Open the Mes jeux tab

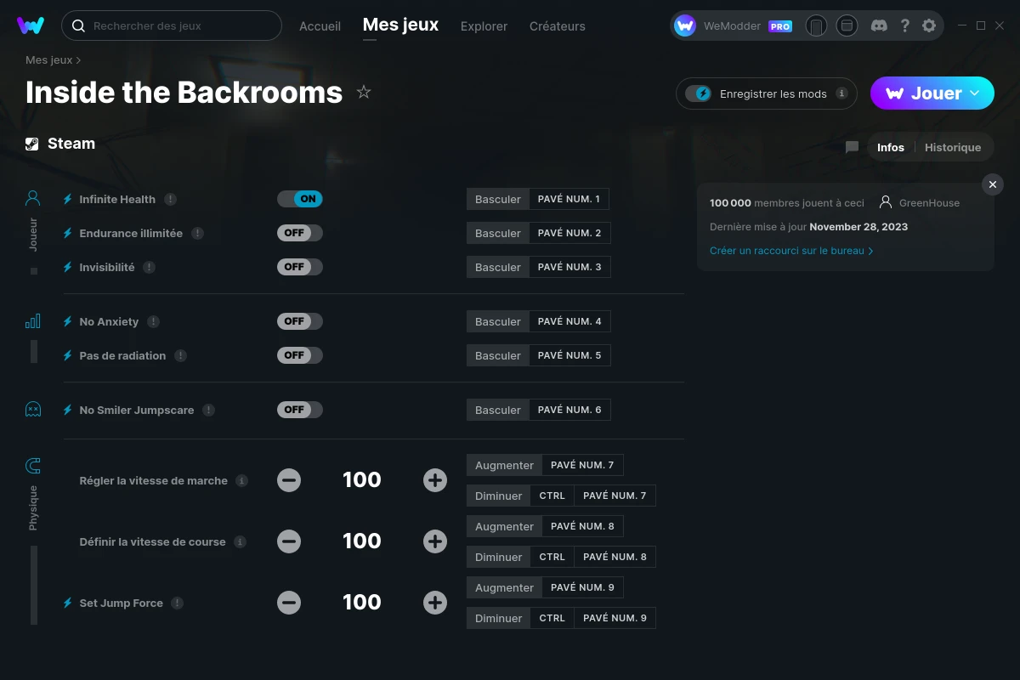(x=400, y=25)
